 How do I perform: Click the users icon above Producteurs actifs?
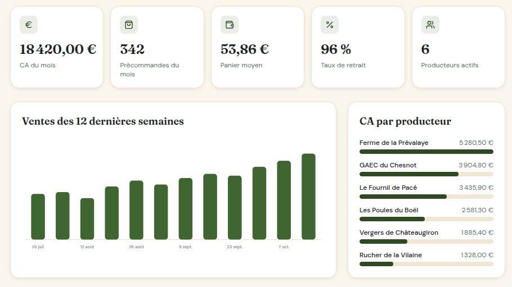(430, 25)
